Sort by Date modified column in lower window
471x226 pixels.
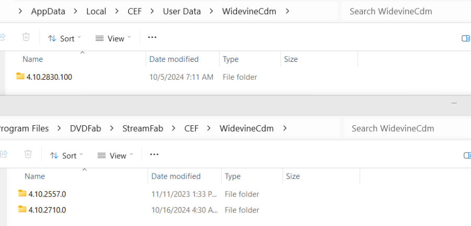(x=176, y=176)
